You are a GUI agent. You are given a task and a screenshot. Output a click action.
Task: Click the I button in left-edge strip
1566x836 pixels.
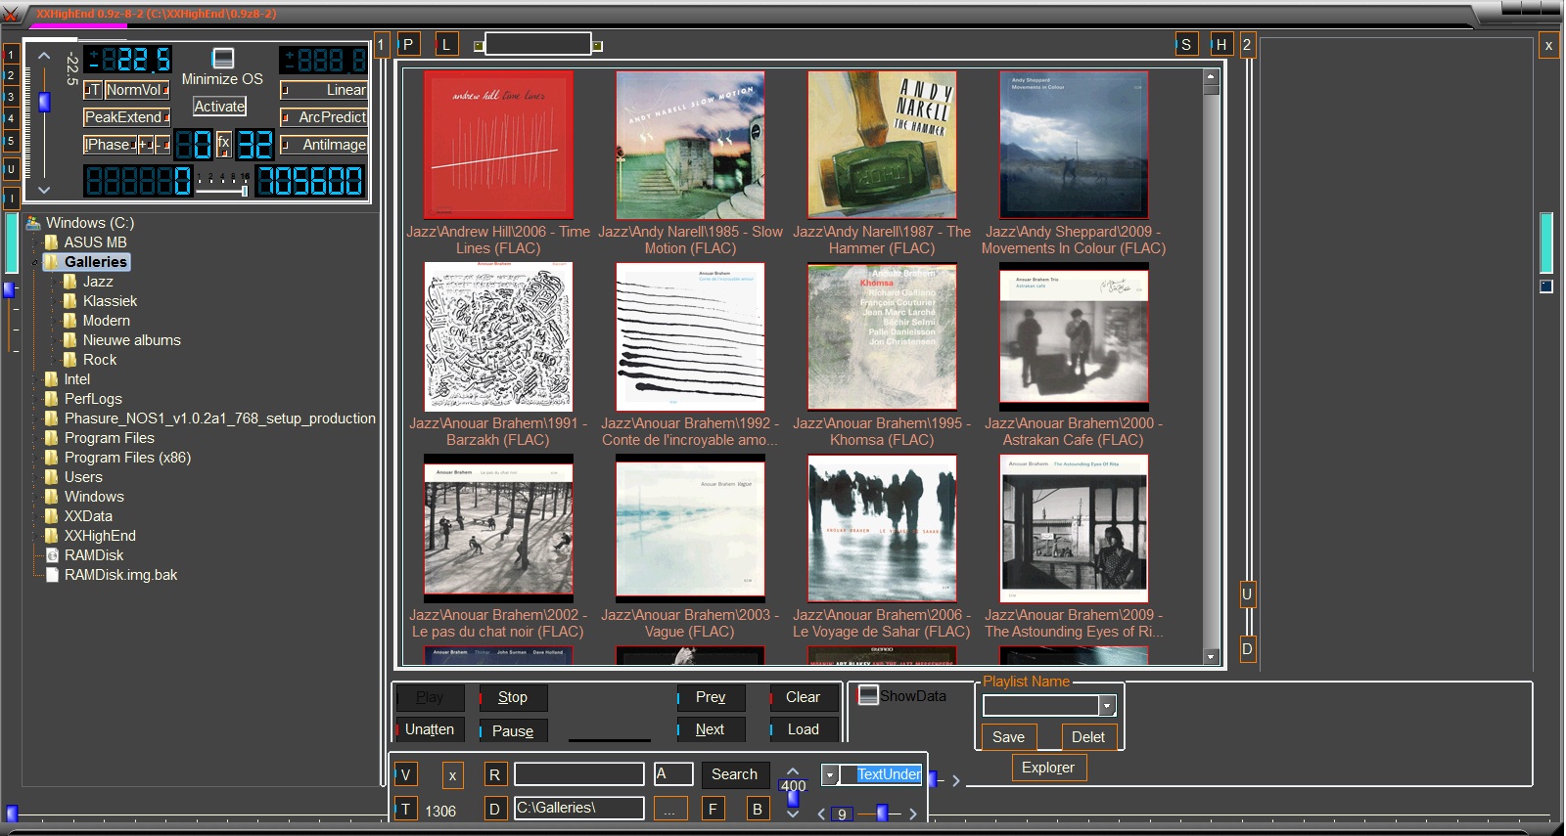pos(11,198)
